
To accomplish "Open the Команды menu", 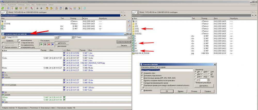I will coord(21,5).
